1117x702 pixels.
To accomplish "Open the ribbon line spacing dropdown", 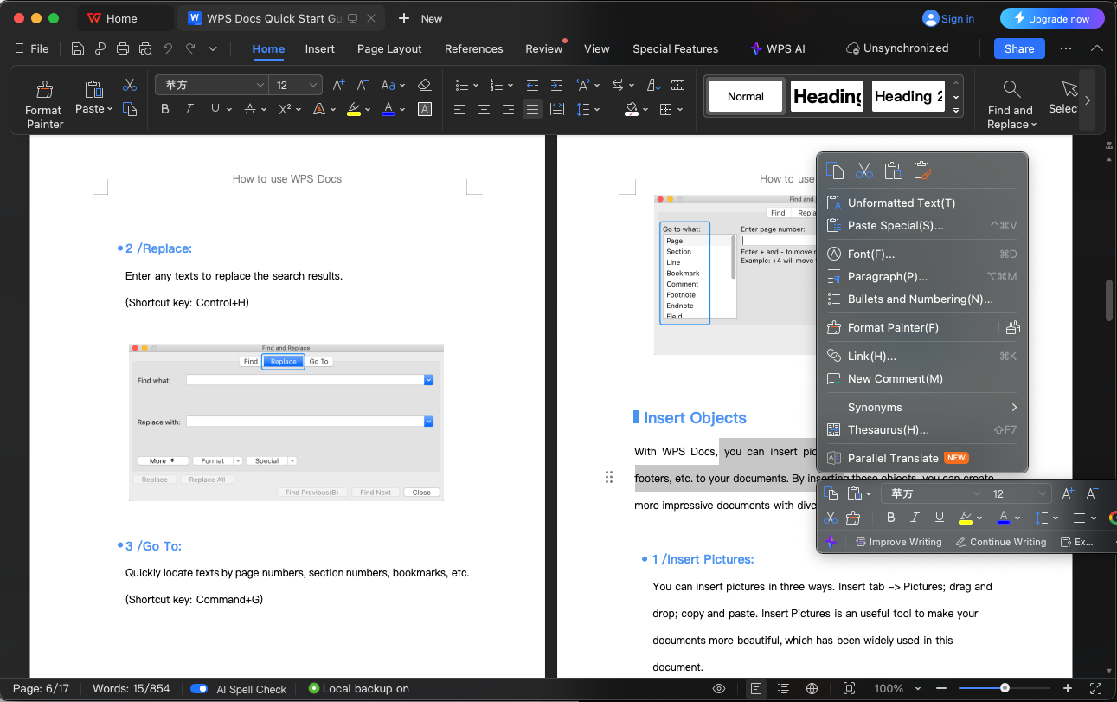I will click(596, 109).
